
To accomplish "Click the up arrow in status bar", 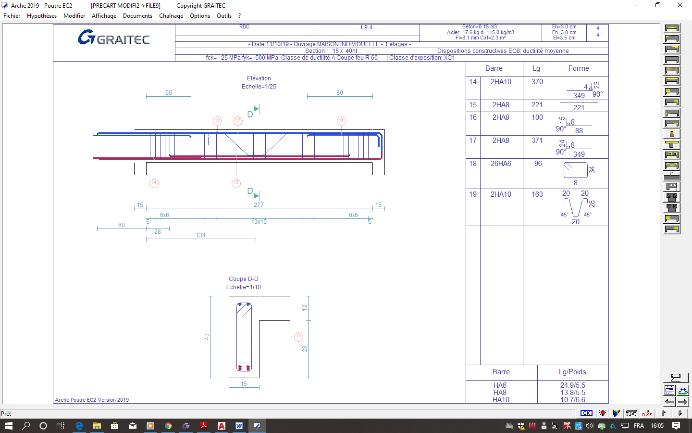I will (664, 413).
